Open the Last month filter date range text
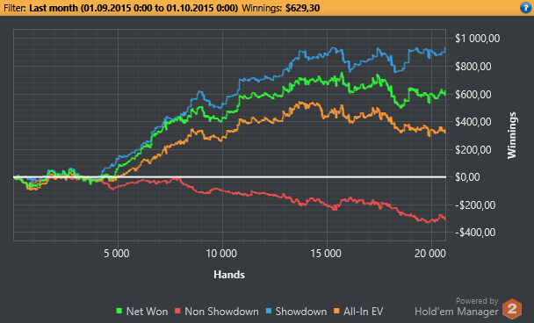The width and height of the screenshot is (534, 323). pos(133,8)
